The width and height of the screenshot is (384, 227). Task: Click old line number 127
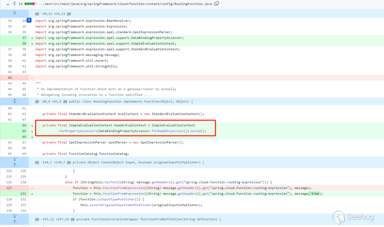pos(9,188)
